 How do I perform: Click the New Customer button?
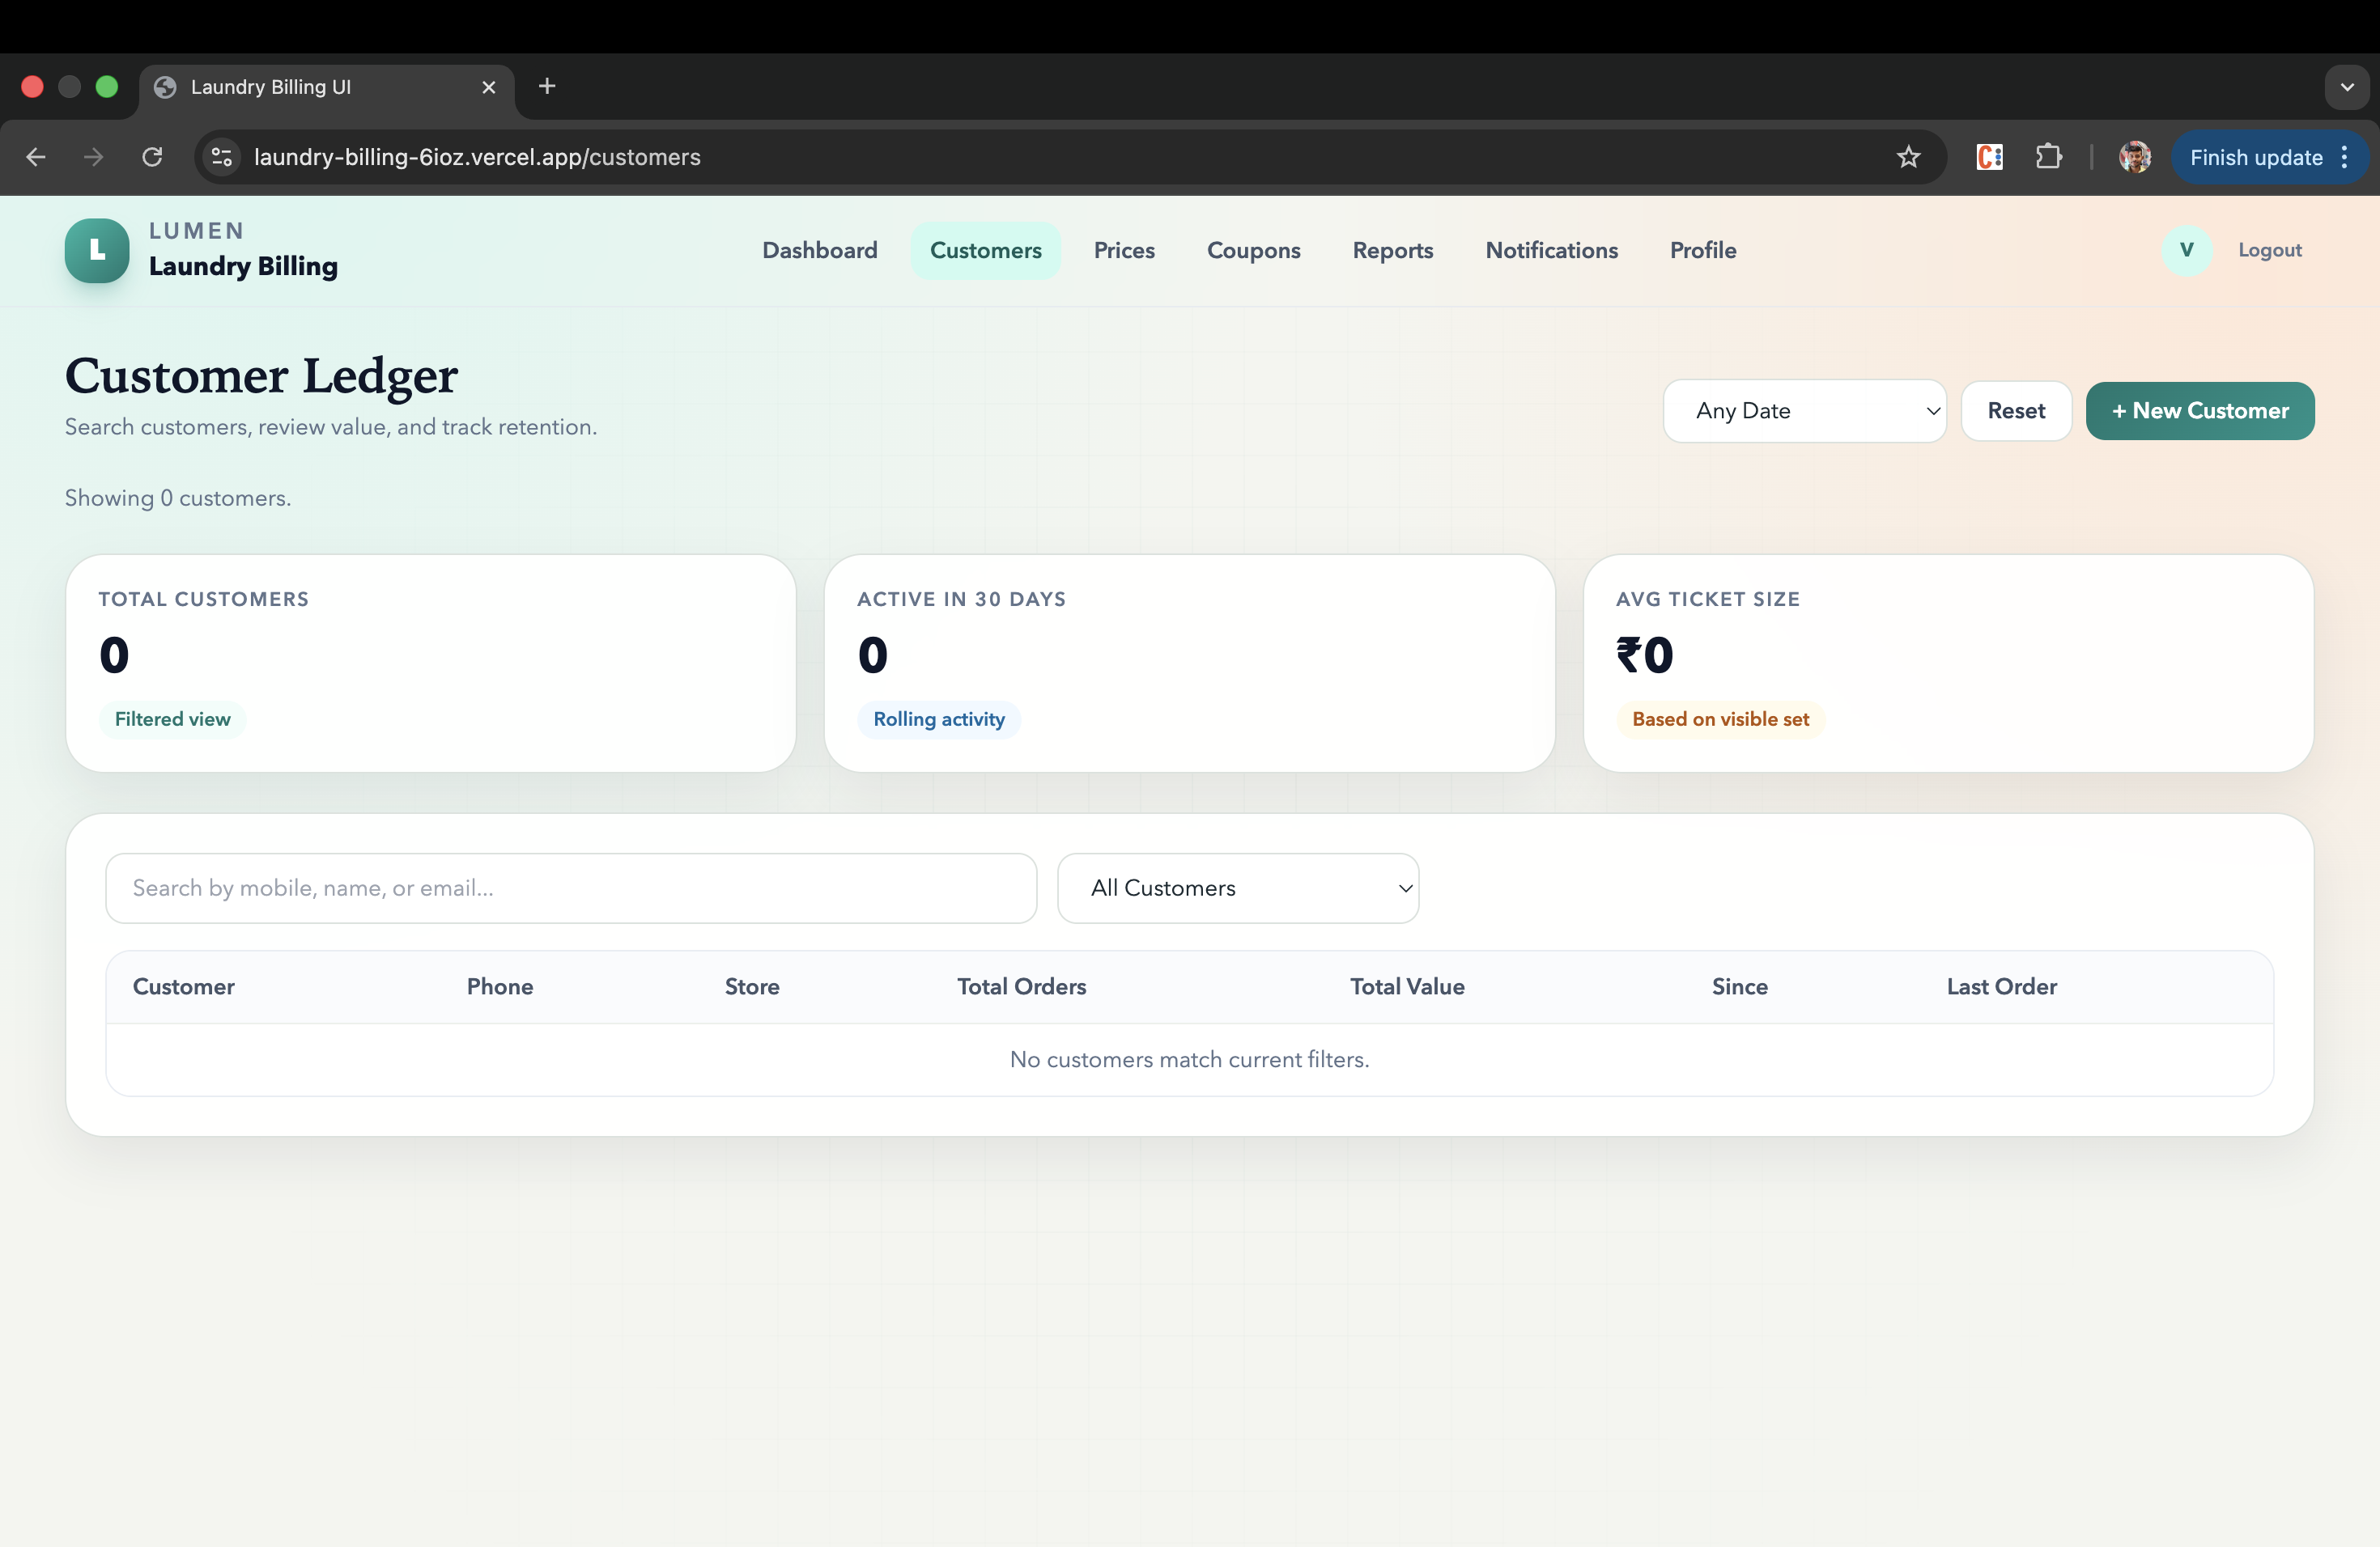coord(2199,411)
